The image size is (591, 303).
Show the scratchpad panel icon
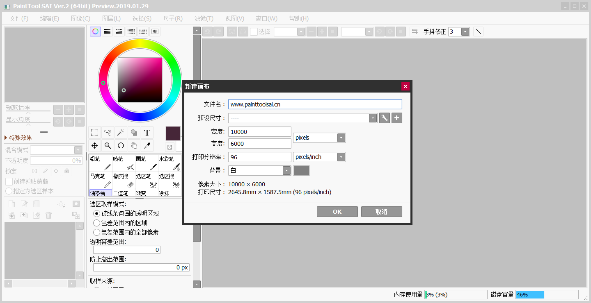[x=155, y=32]
